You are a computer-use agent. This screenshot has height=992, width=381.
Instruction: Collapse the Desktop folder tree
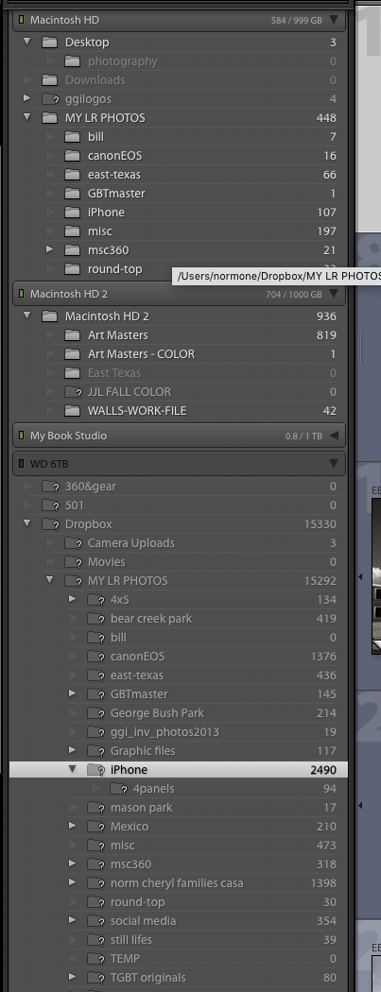26,42
